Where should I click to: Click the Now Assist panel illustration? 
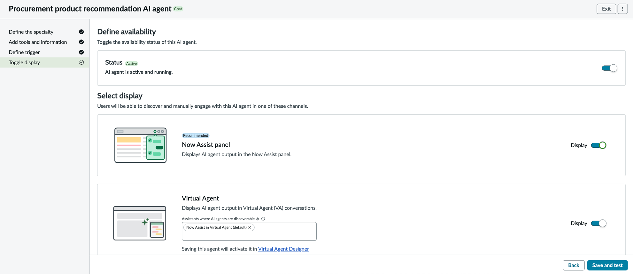(141, 145)
